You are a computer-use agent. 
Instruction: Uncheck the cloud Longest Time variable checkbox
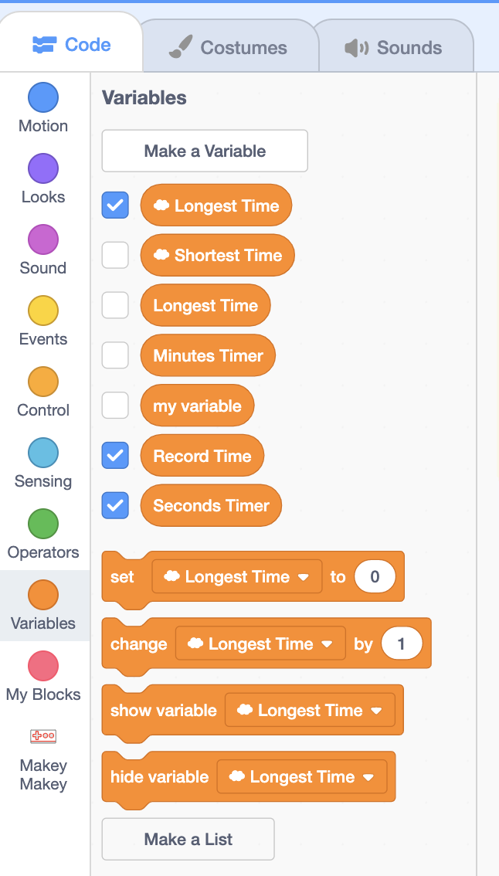click(115, 205)
